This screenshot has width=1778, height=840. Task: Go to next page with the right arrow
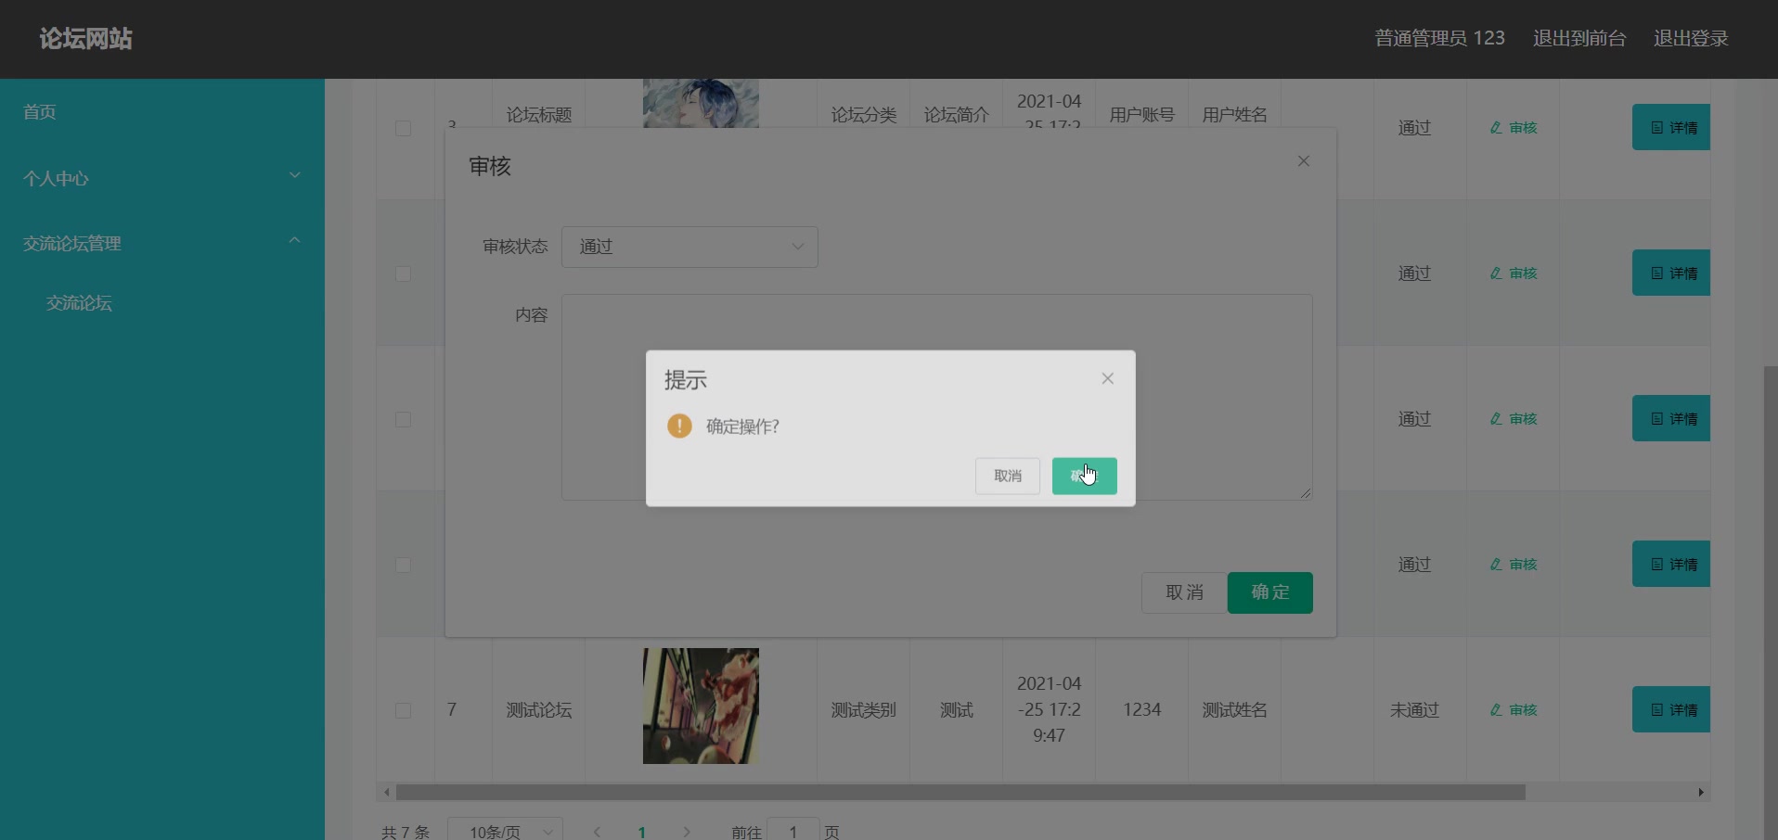click(x=688, y=832)
